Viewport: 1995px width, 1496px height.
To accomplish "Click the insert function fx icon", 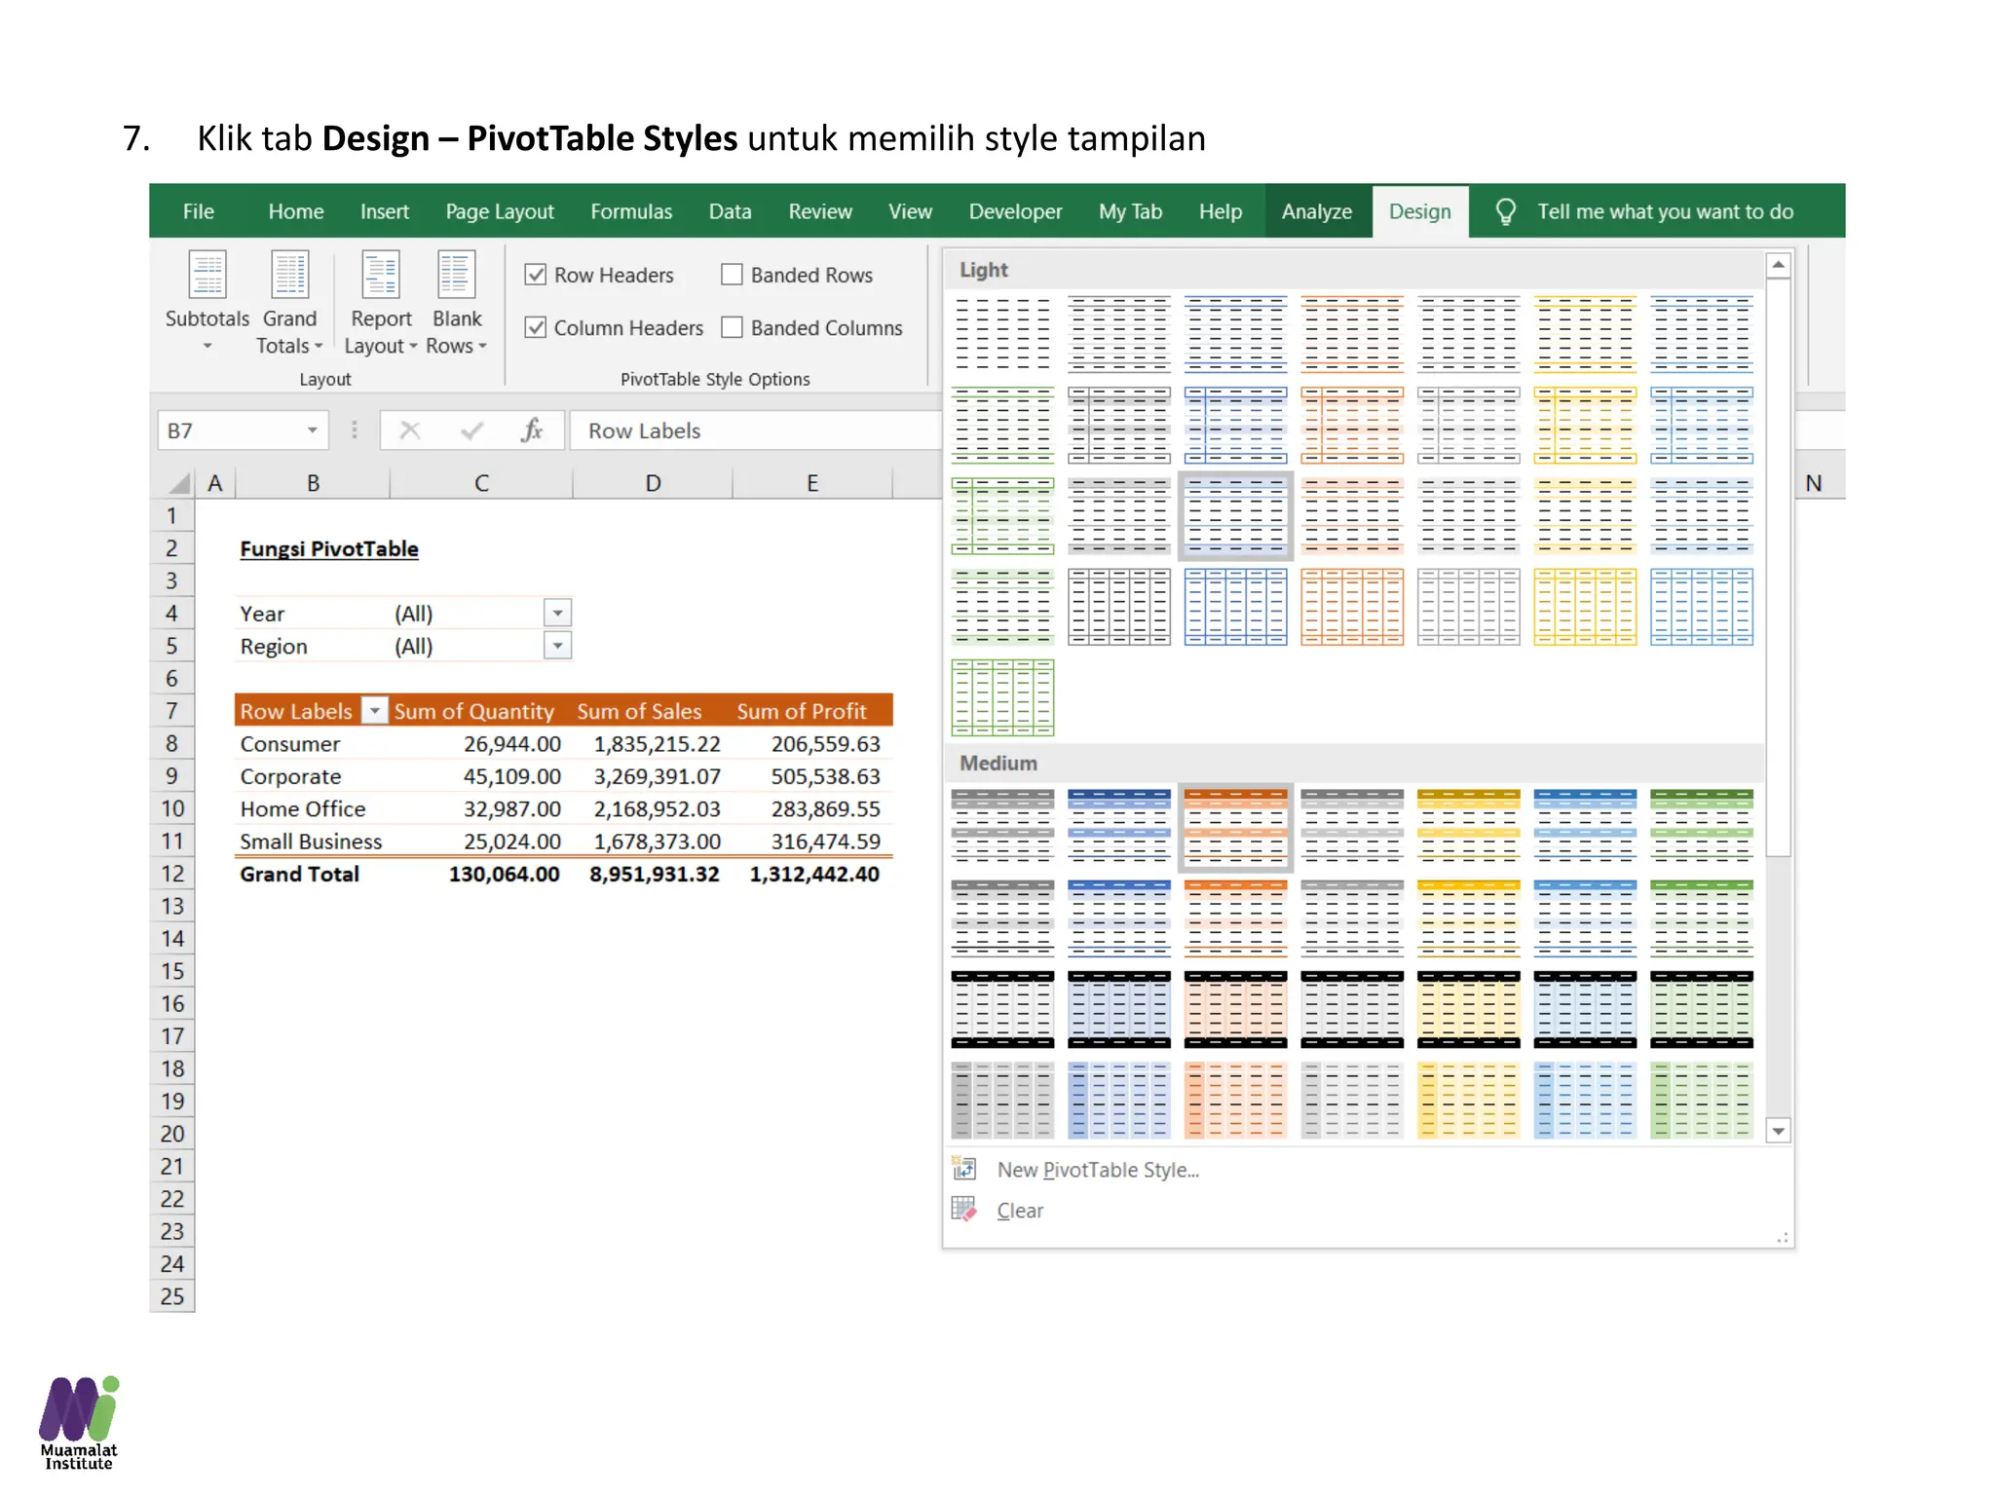I will pyautogui.click(x=532, y=430).
